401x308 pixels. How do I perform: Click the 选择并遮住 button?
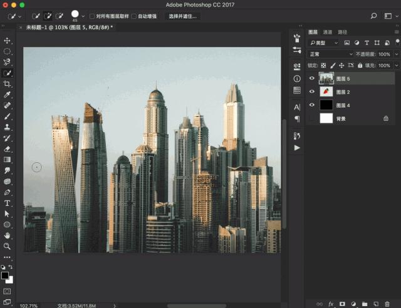pyautogui.click(x=182, y=16)
